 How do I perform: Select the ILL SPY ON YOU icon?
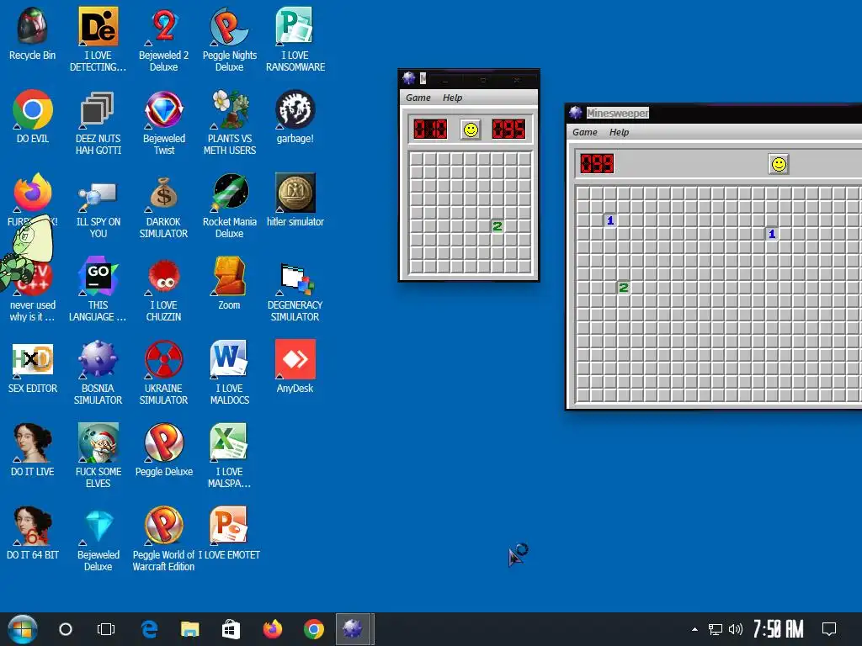click(98, 193)
